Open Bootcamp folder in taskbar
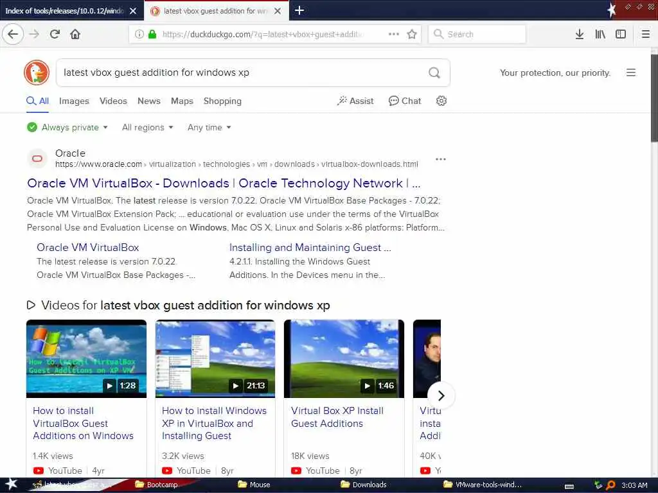Screen dimensions: 658x493 coord(157,485)
